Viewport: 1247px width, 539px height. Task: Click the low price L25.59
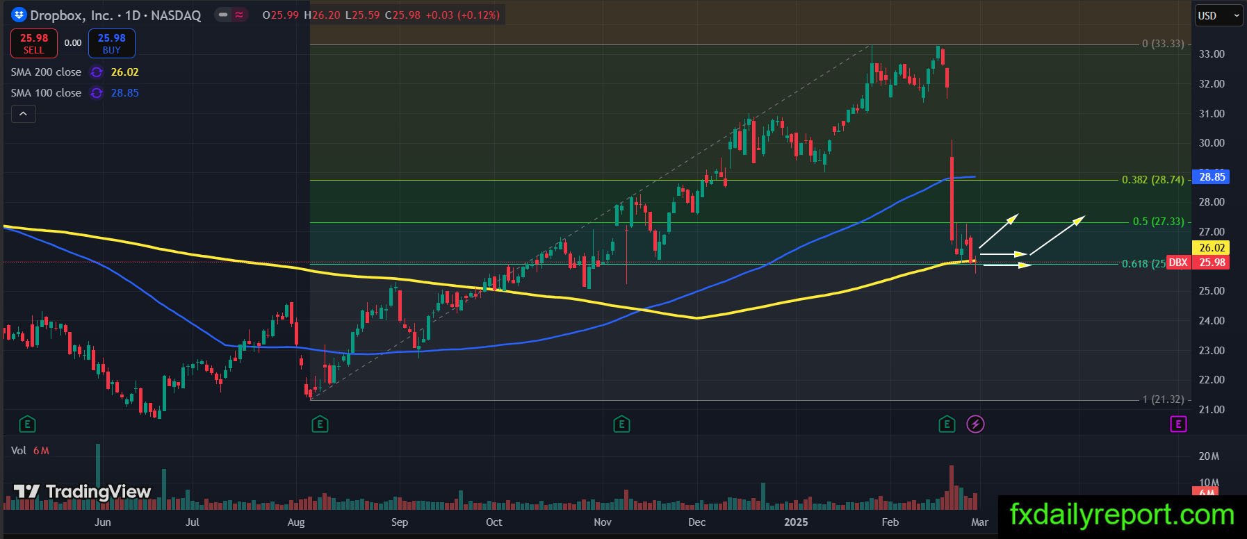coord(362,15)
